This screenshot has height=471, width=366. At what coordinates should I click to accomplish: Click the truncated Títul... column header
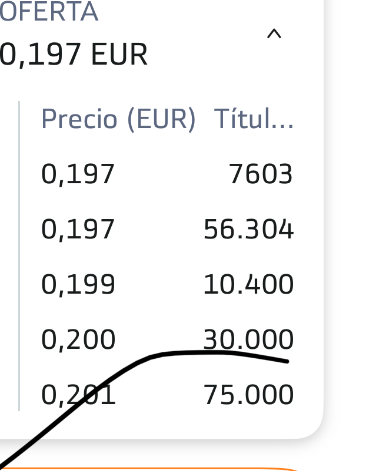tap(254, 119)
